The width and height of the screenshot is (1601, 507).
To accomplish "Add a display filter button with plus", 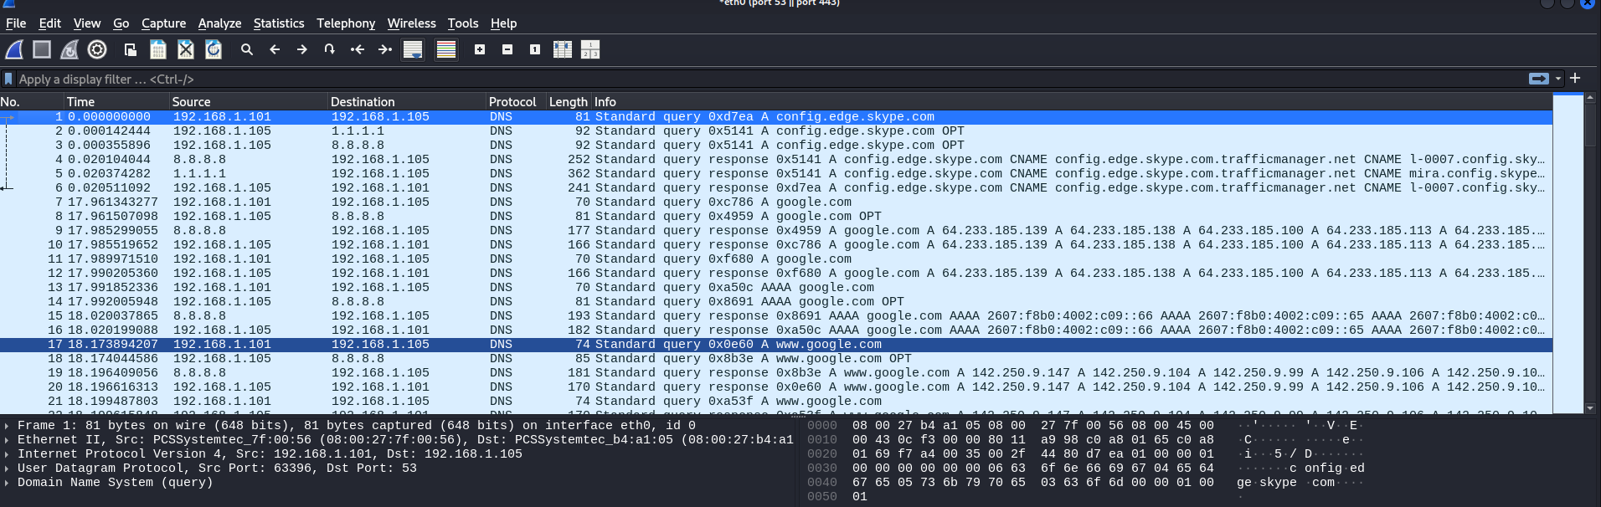I will click(x=1575, y=78).
